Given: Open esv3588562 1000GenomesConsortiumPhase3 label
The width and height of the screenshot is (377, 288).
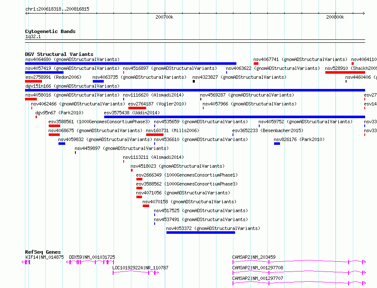Looking at the screenshot, I should [x=187, y=184].
